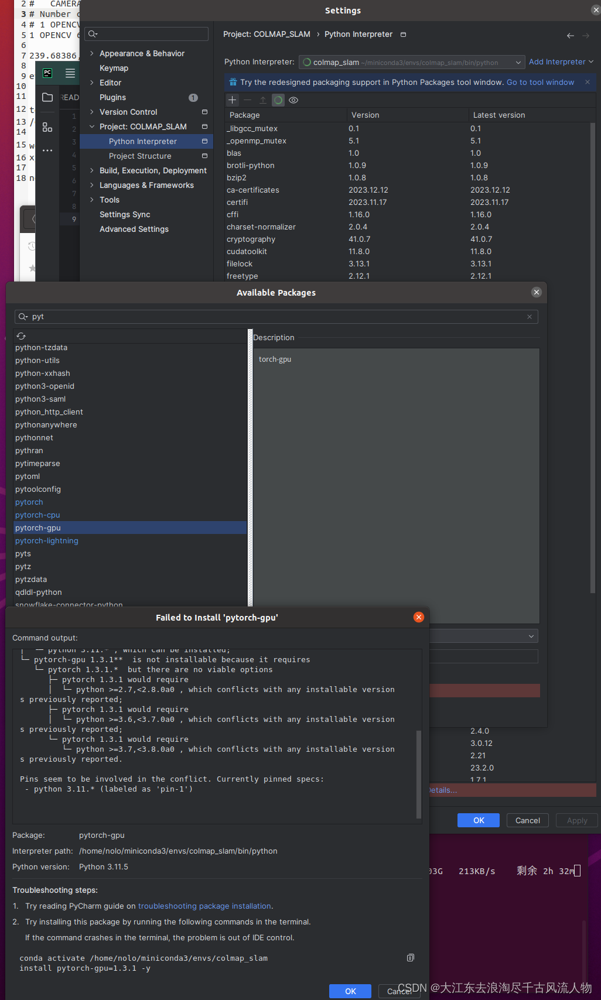The width and height of the screenshot is (601, 1000).
Task: Click the install package plus icon
Action: tap(232, 100)
